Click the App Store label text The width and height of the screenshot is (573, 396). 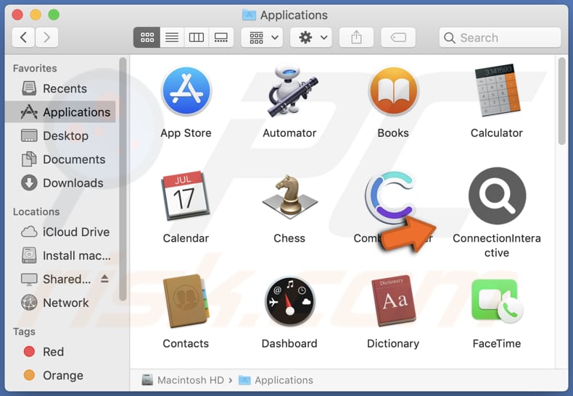pos(186,133)
